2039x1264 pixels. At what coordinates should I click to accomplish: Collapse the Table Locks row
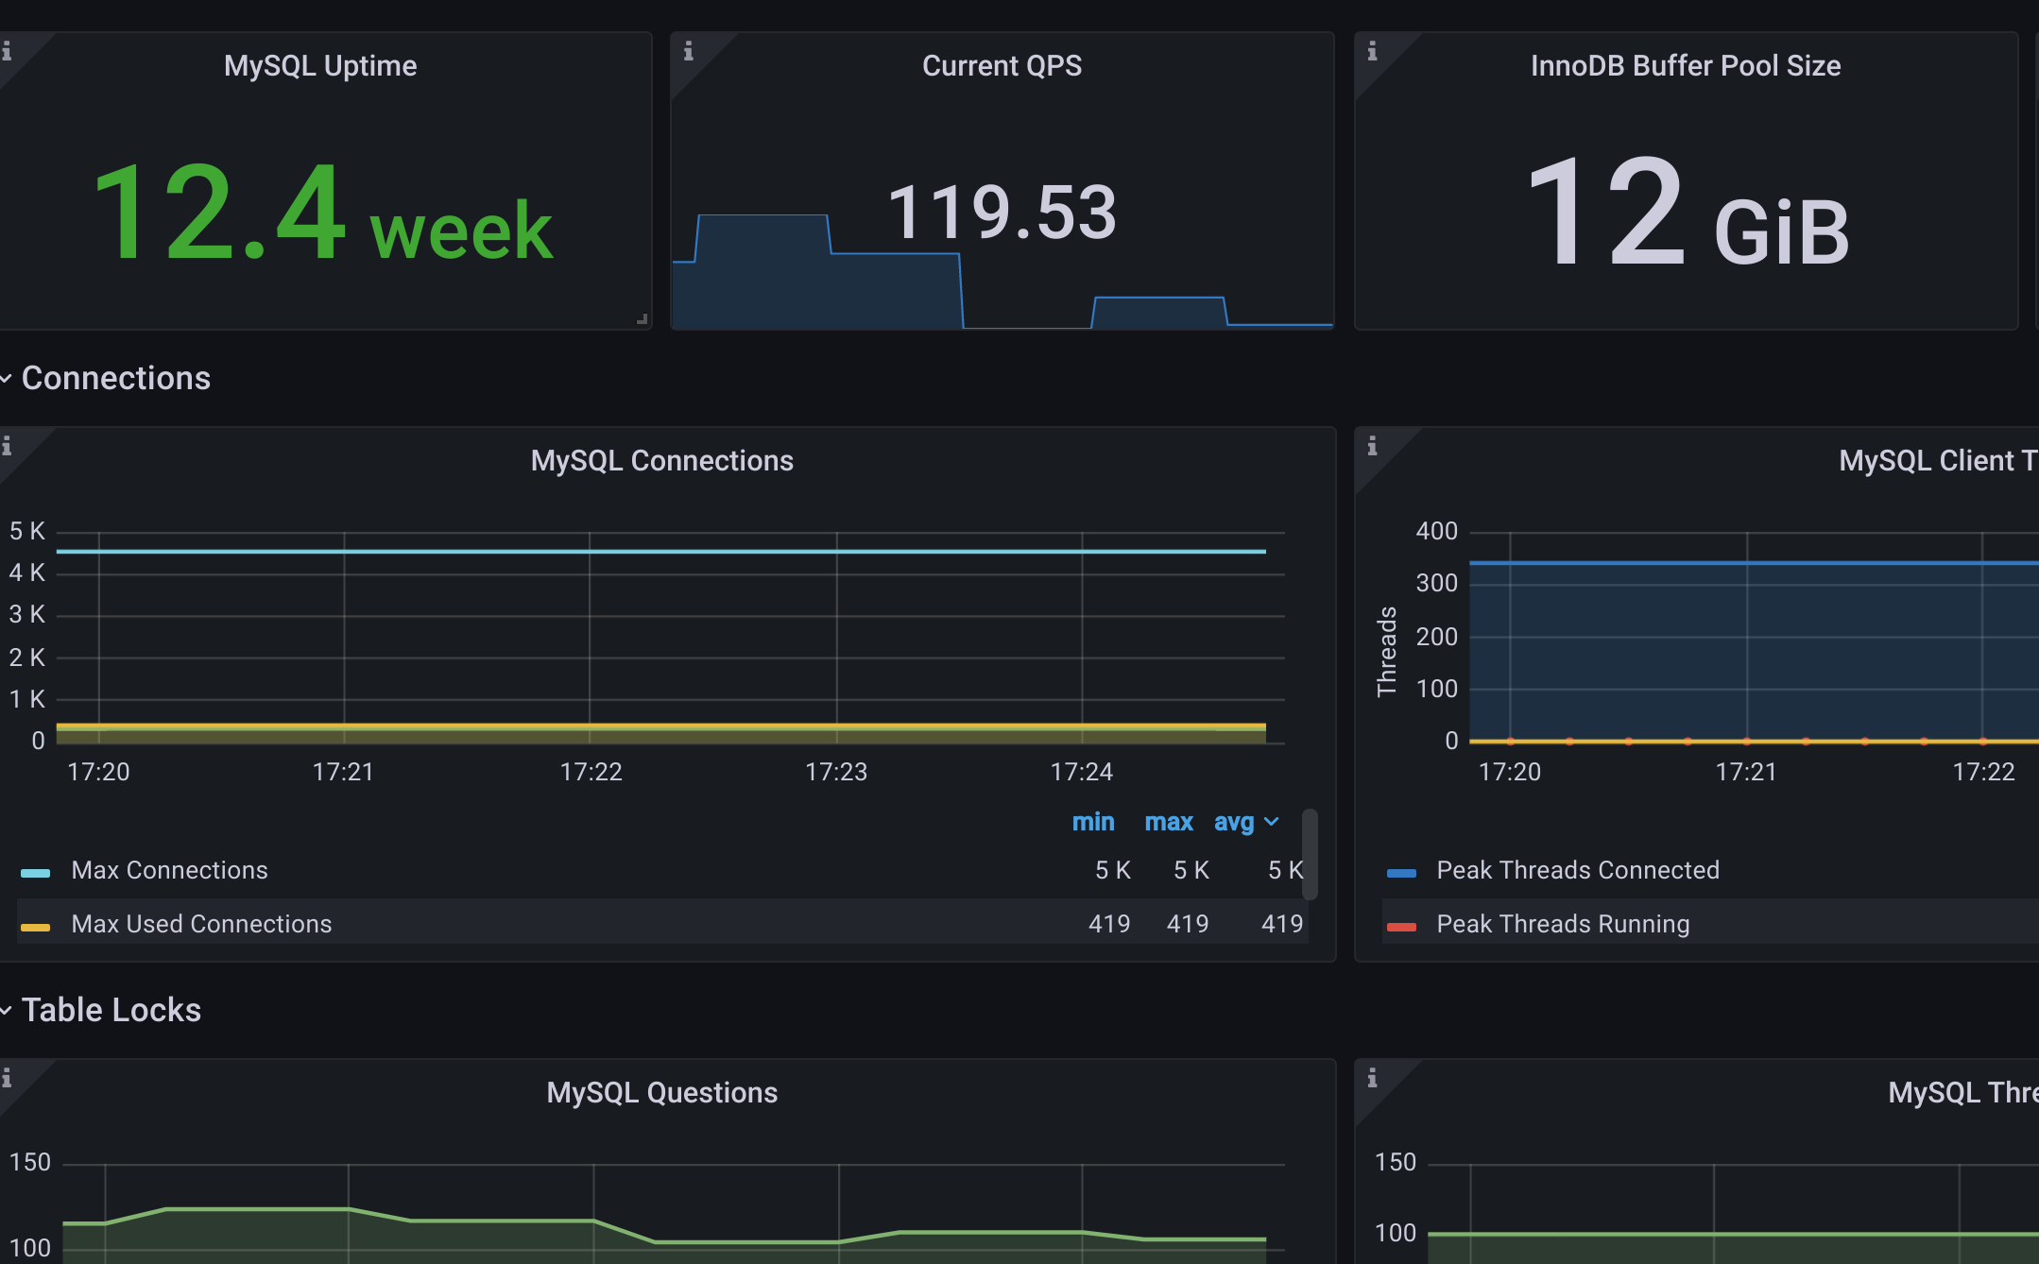click(111, 1010)
